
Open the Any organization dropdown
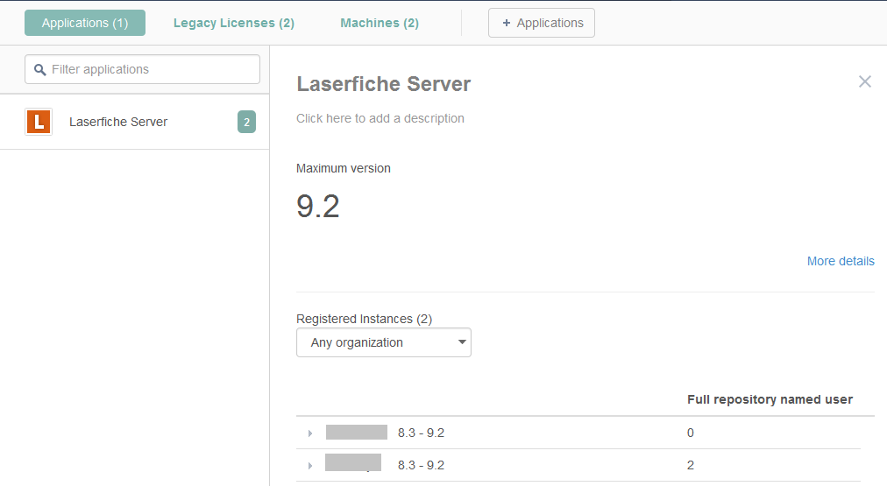click(384, 342)
